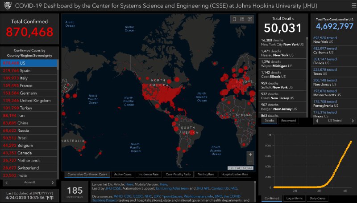Select Spain with 219,764 cases
Viewport: 357px width, 203px height.
[29, 71]
